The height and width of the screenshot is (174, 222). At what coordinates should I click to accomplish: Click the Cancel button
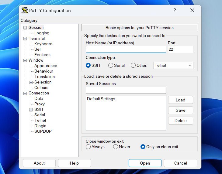pos(181,163)
